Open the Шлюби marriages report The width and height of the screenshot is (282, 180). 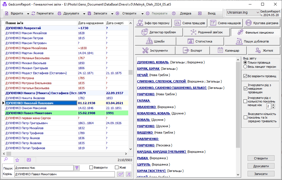(x=155, y=41)
